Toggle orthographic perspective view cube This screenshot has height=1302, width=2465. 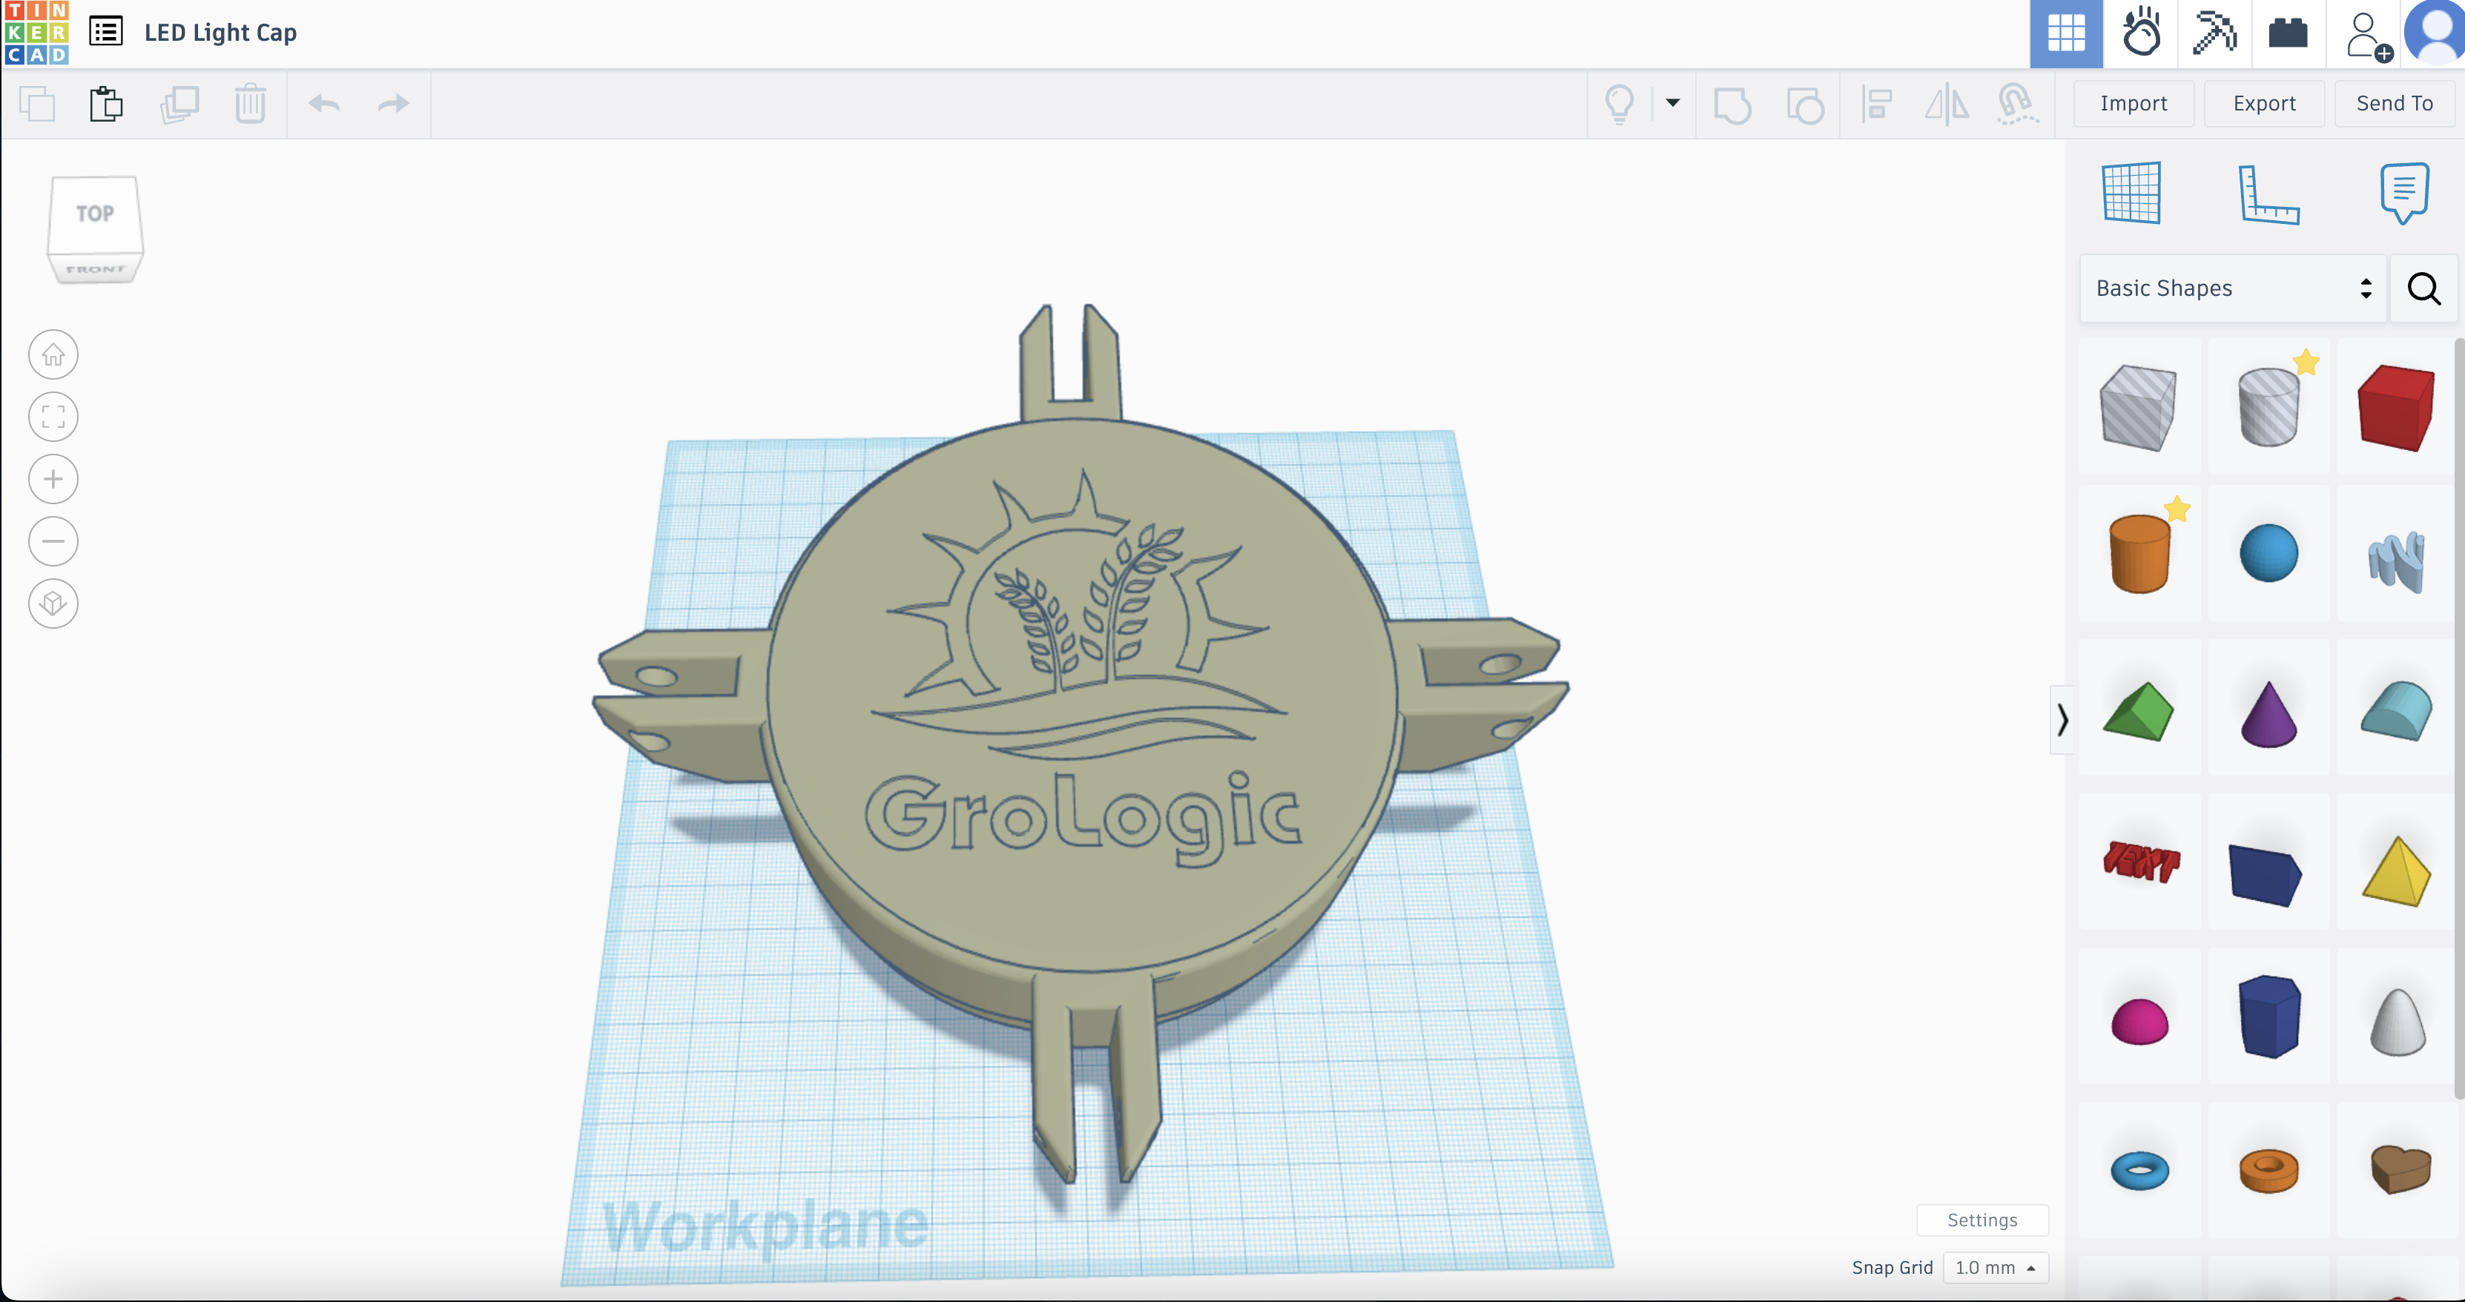tap(53, 604)
